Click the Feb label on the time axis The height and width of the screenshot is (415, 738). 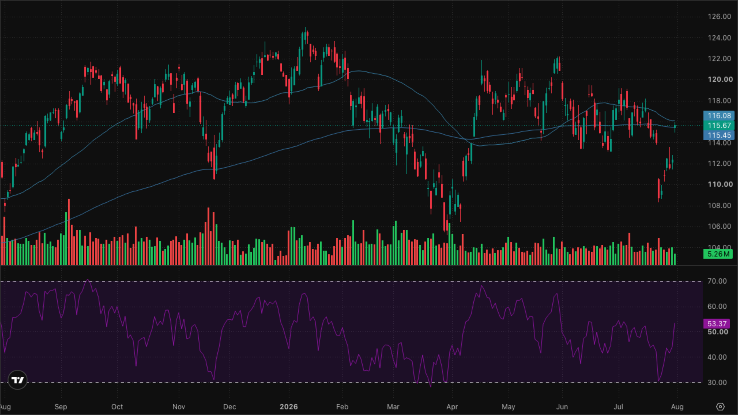[342, 407]
